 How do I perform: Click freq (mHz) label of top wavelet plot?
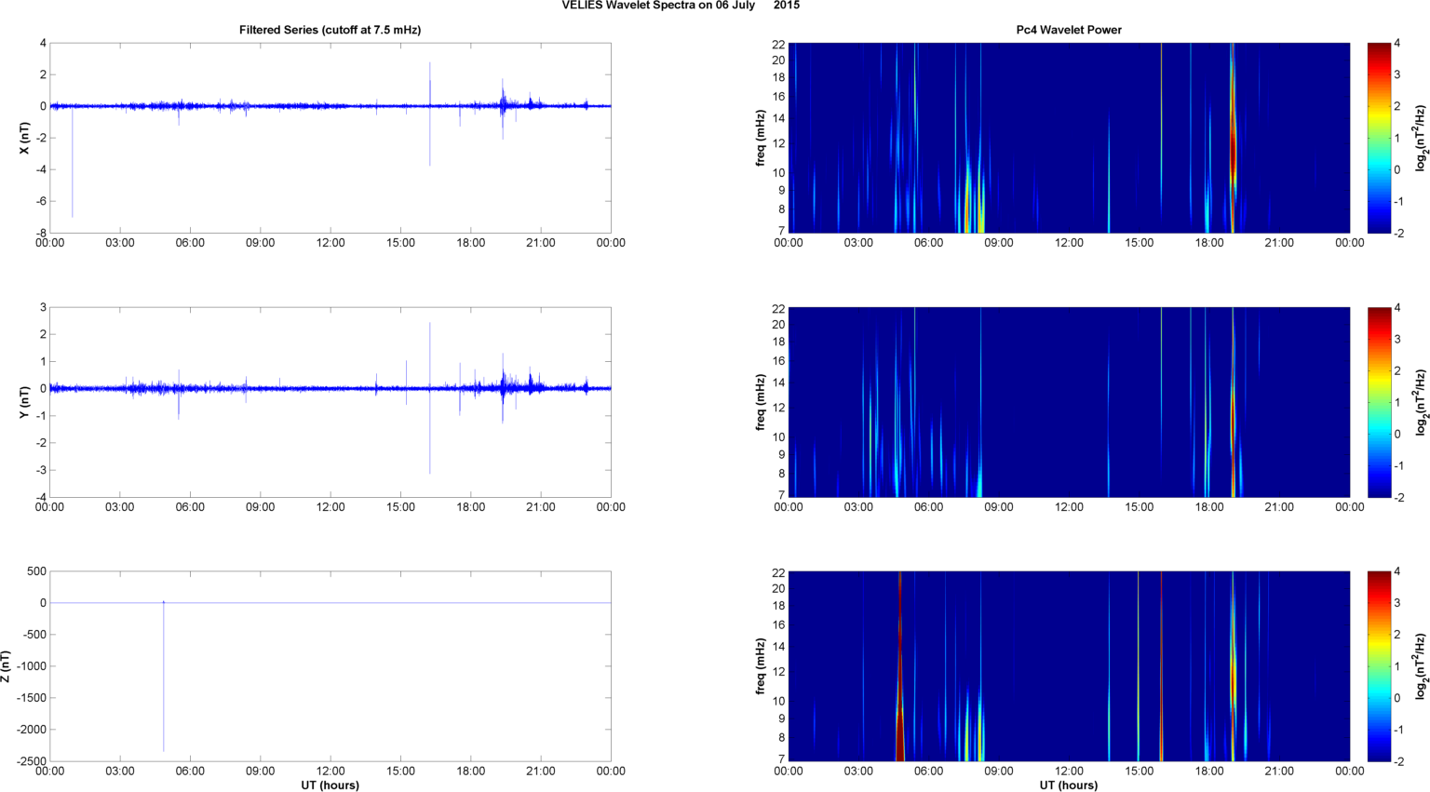pos(761,138)
